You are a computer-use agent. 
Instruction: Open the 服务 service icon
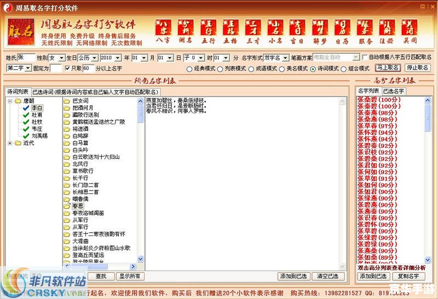(365, 31)
